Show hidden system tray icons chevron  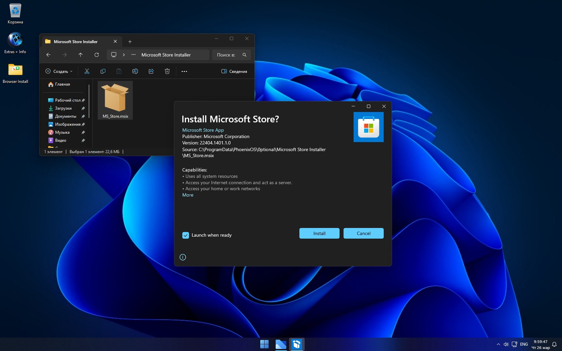[x=498, y=344]
